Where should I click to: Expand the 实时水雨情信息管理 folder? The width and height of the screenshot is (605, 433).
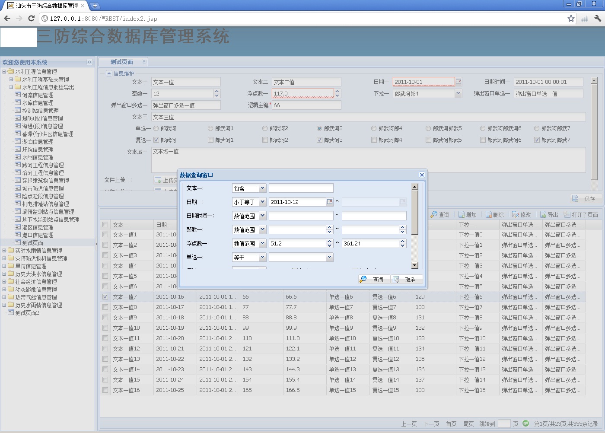4,251
